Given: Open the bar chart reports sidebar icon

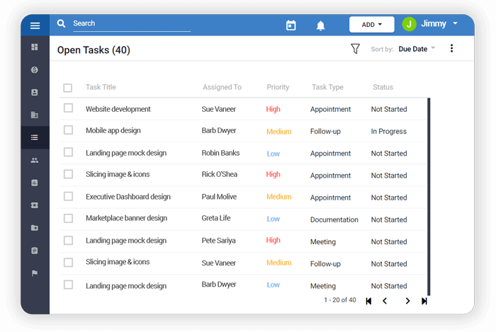Looking at the screenshot, I should (x=35, y=183).
